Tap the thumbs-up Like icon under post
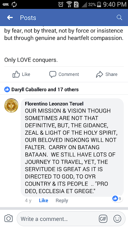The image size is (128, 228). (x=16, y=74)
